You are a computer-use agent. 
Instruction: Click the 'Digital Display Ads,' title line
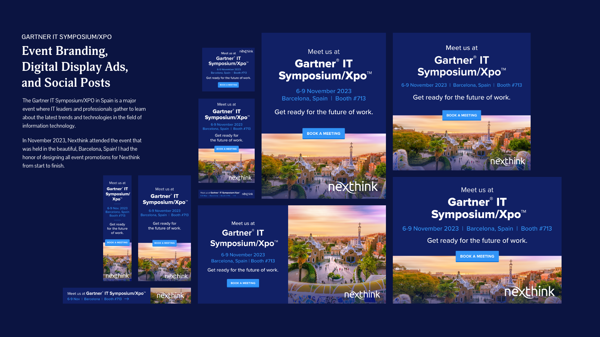click(75, 67)
